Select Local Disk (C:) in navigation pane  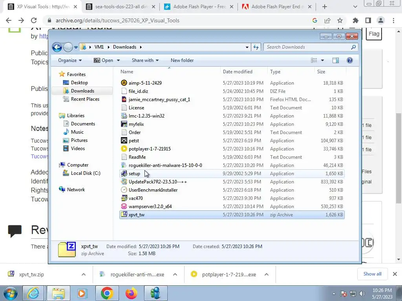[85, 173]
